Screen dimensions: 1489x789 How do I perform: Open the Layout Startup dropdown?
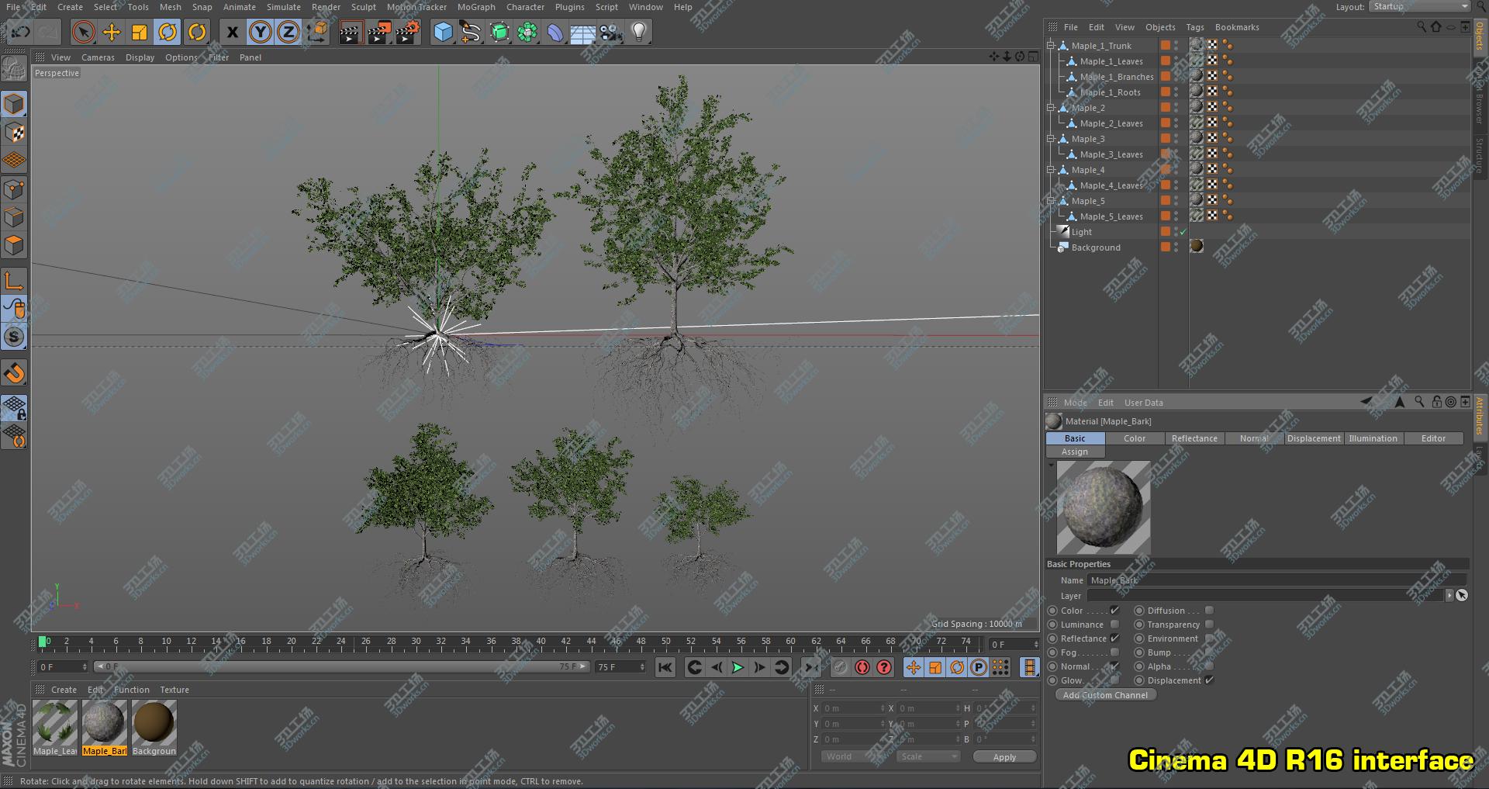[1419, 7]
